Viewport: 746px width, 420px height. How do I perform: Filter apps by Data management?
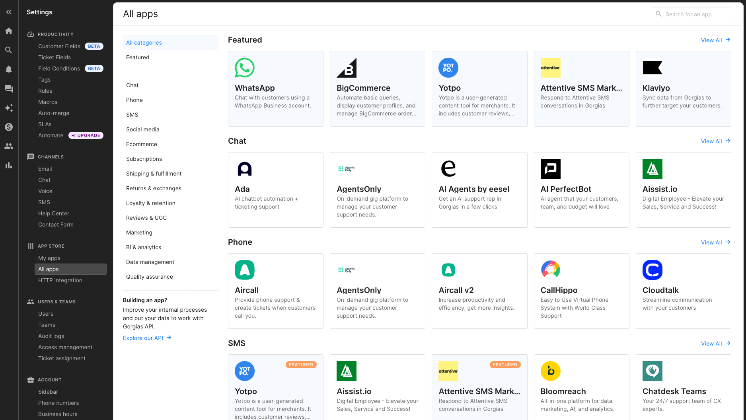click(171, 262)
